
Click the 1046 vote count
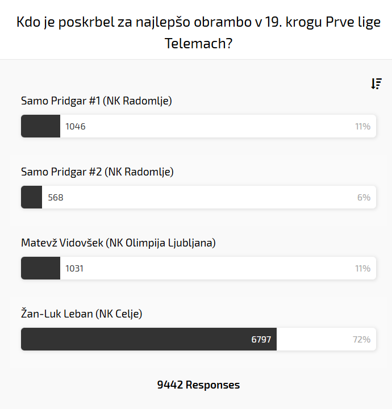(76, 126)
